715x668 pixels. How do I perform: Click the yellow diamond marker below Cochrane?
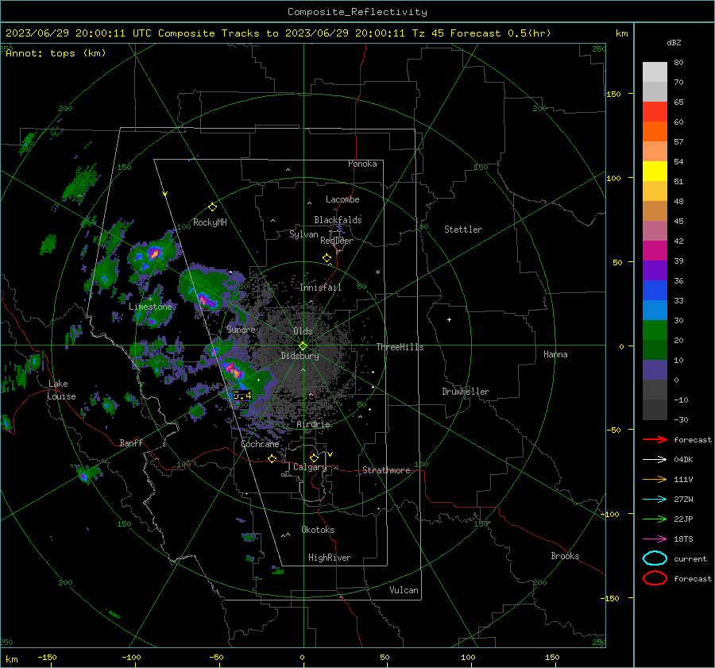(x=272, y=458)
